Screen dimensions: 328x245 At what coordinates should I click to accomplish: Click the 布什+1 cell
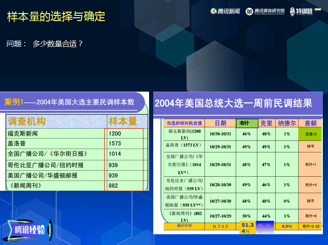(311, 165)
